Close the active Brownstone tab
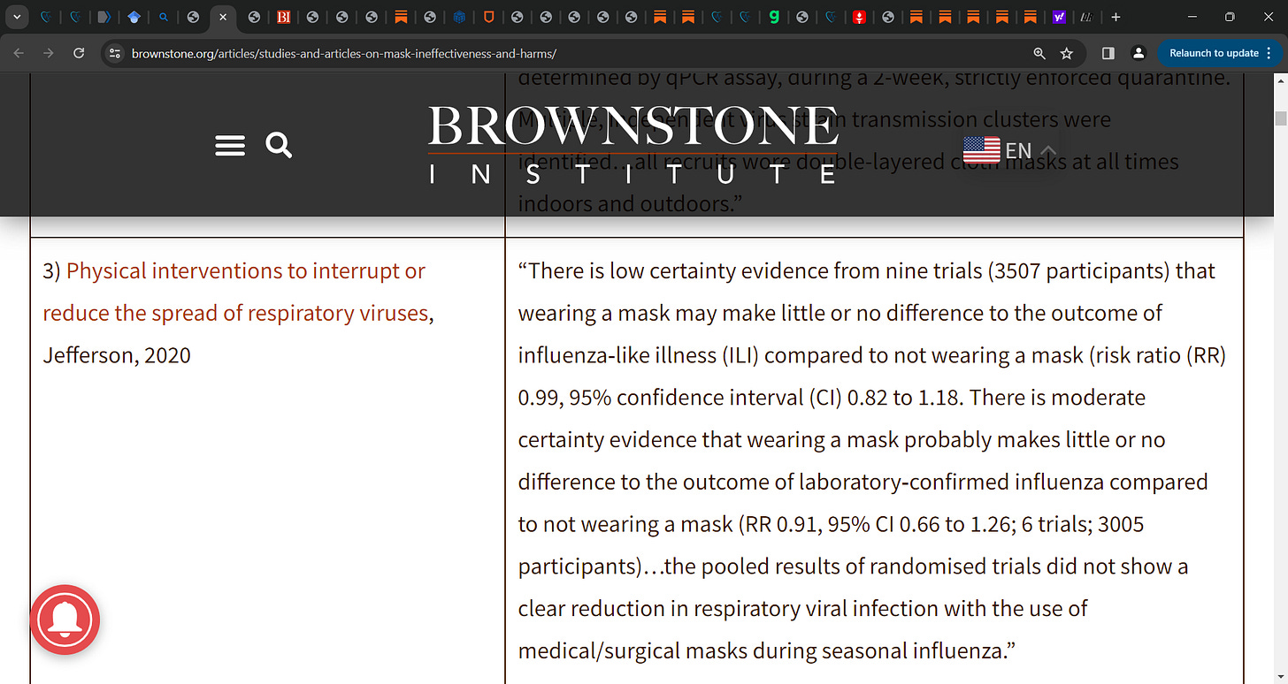The height and width of the screenshot is (684, 1288). point(223,17)
